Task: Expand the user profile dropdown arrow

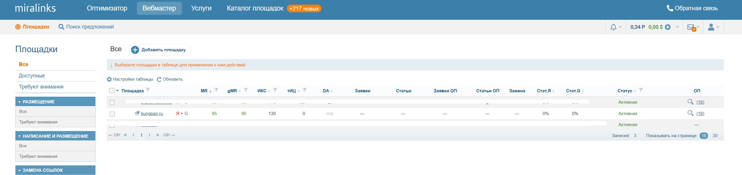Action: (717, 27)
